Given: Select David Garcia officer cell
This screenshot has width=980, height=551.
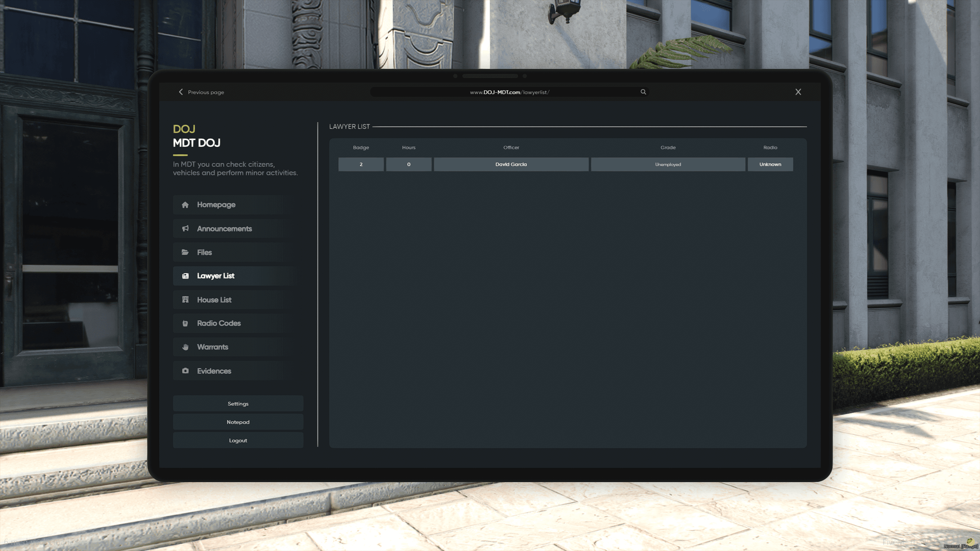Looking at the screenshot, I should click(x=511, y=164).
